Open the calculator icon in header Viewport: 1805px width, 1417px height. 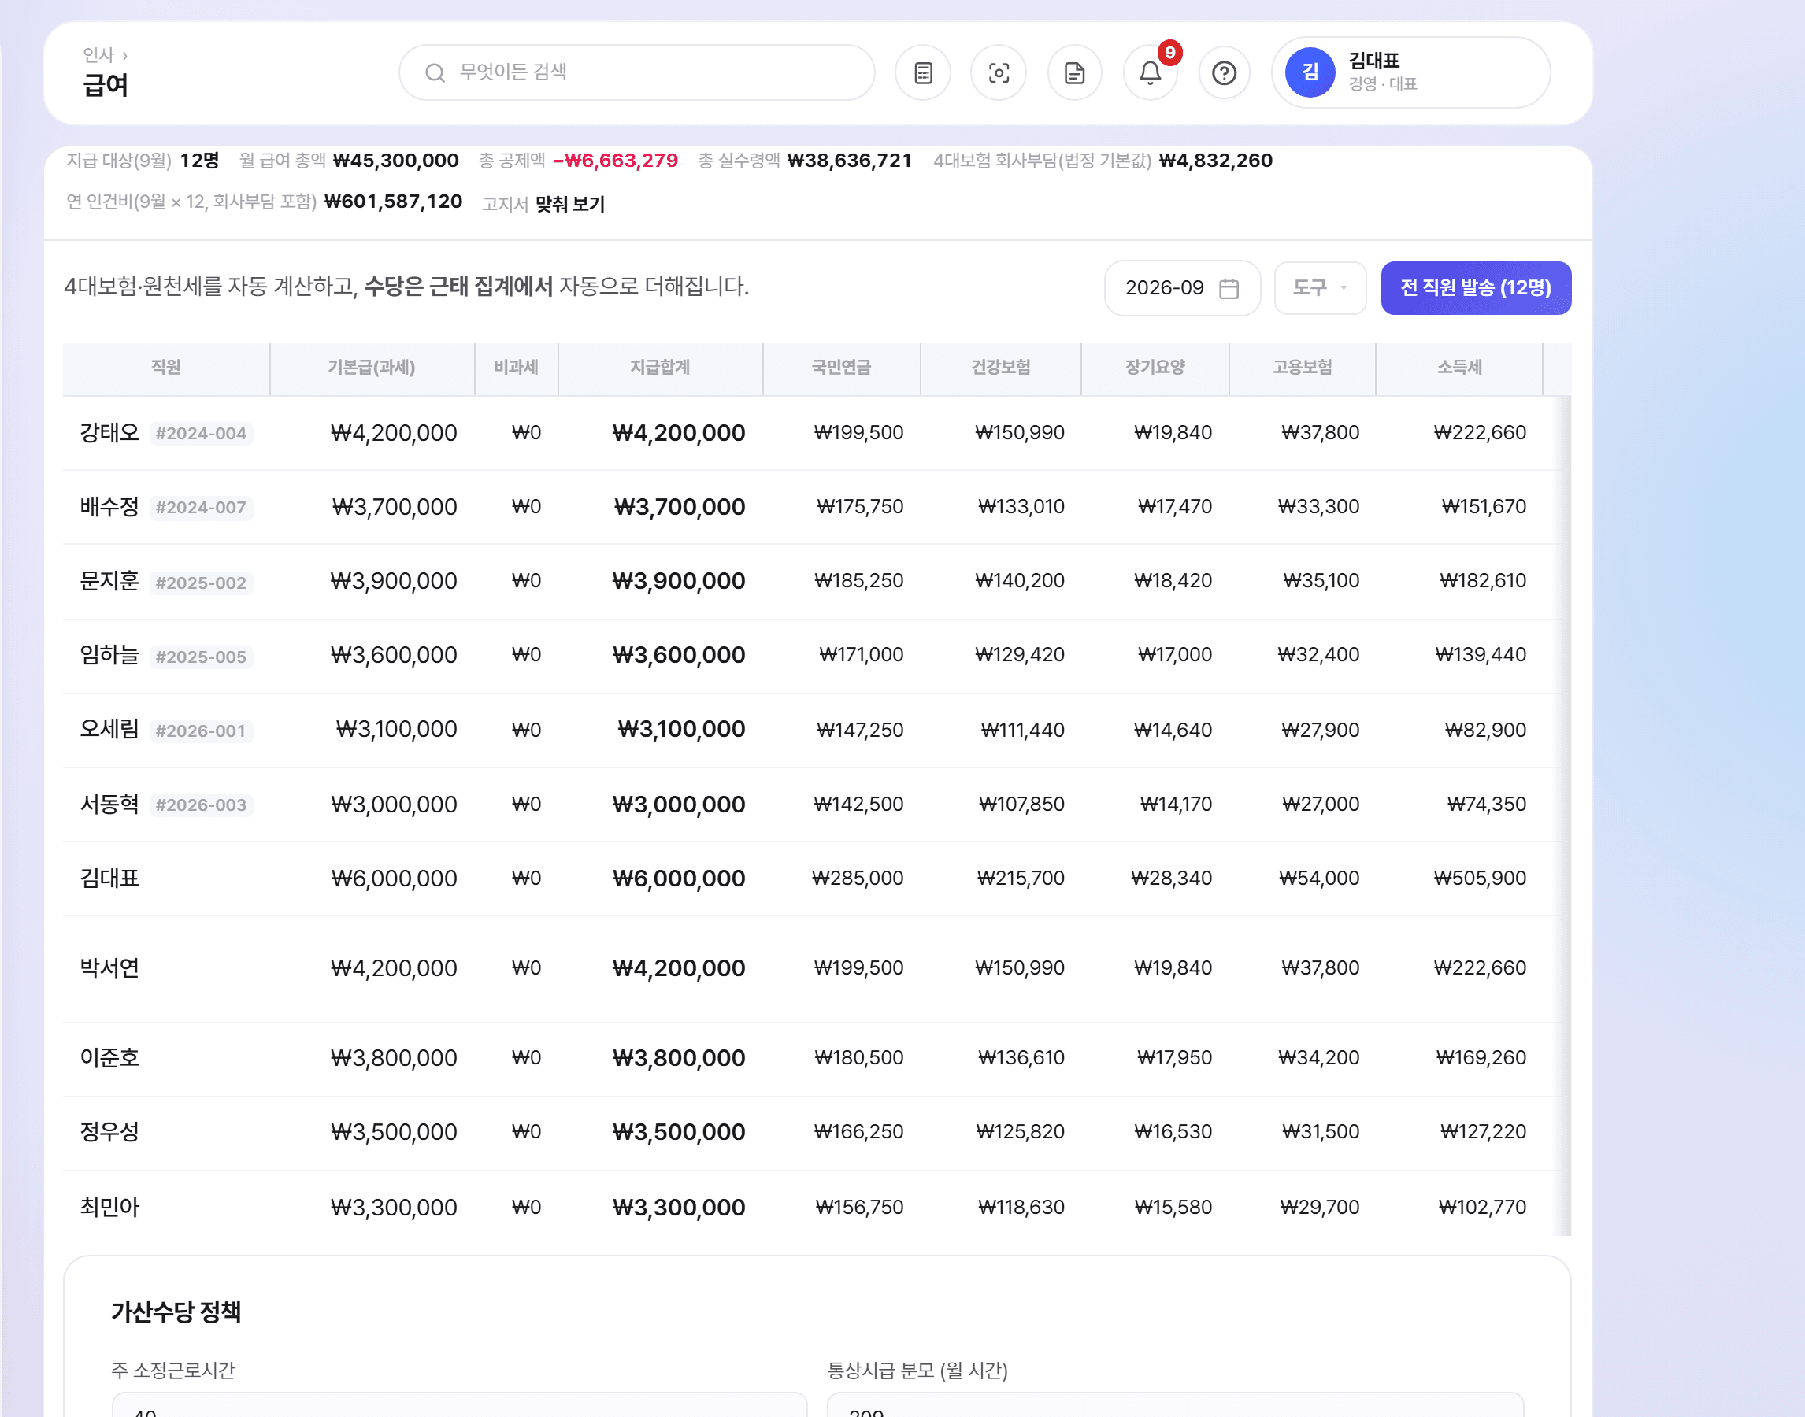click(923, 73)
